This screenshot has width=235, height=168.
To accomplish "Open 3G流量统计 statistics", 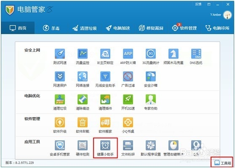I will click(151, 56).
